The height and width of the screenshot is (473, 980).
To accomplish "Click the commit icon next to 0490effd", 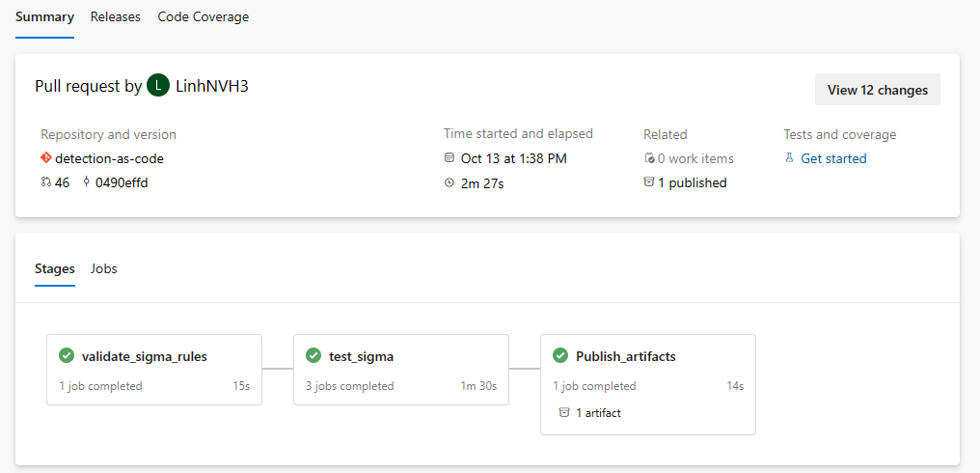I will click(87, 182).
